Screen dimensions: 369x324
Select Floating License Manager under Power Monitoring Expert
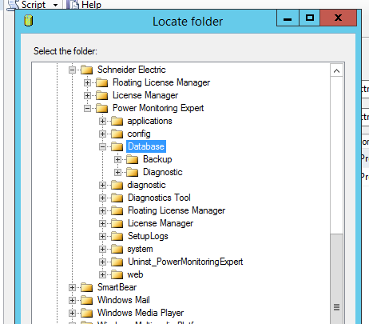177,210
